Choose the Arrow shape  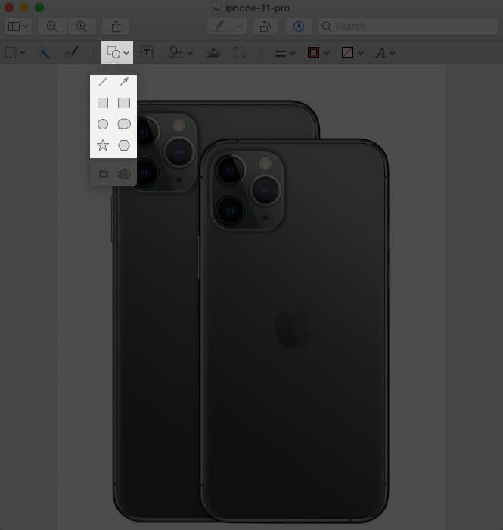(x=124, y=82)
